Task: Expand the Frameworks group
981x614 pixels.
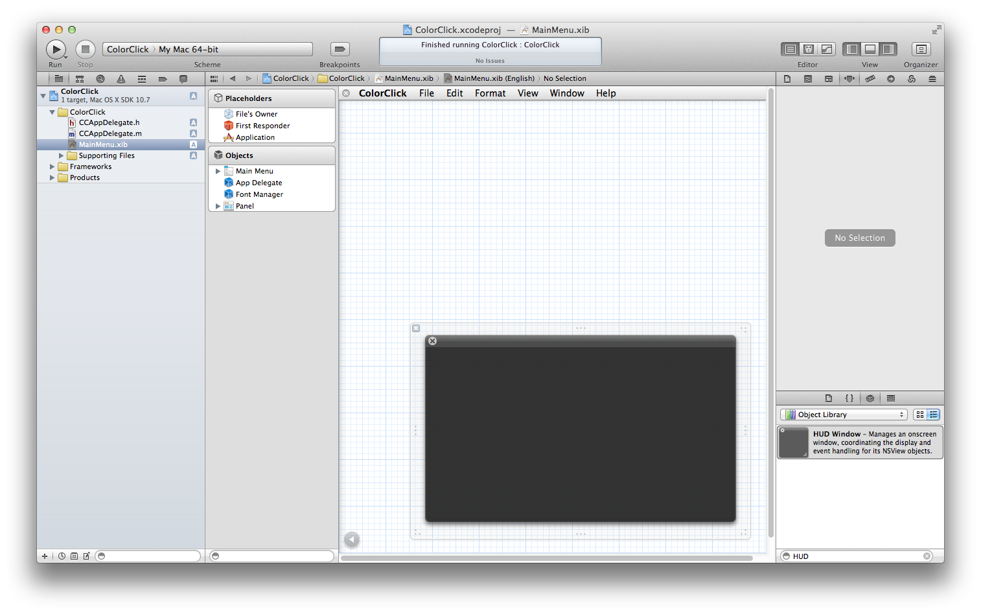Action: click(x=52, y=166)
